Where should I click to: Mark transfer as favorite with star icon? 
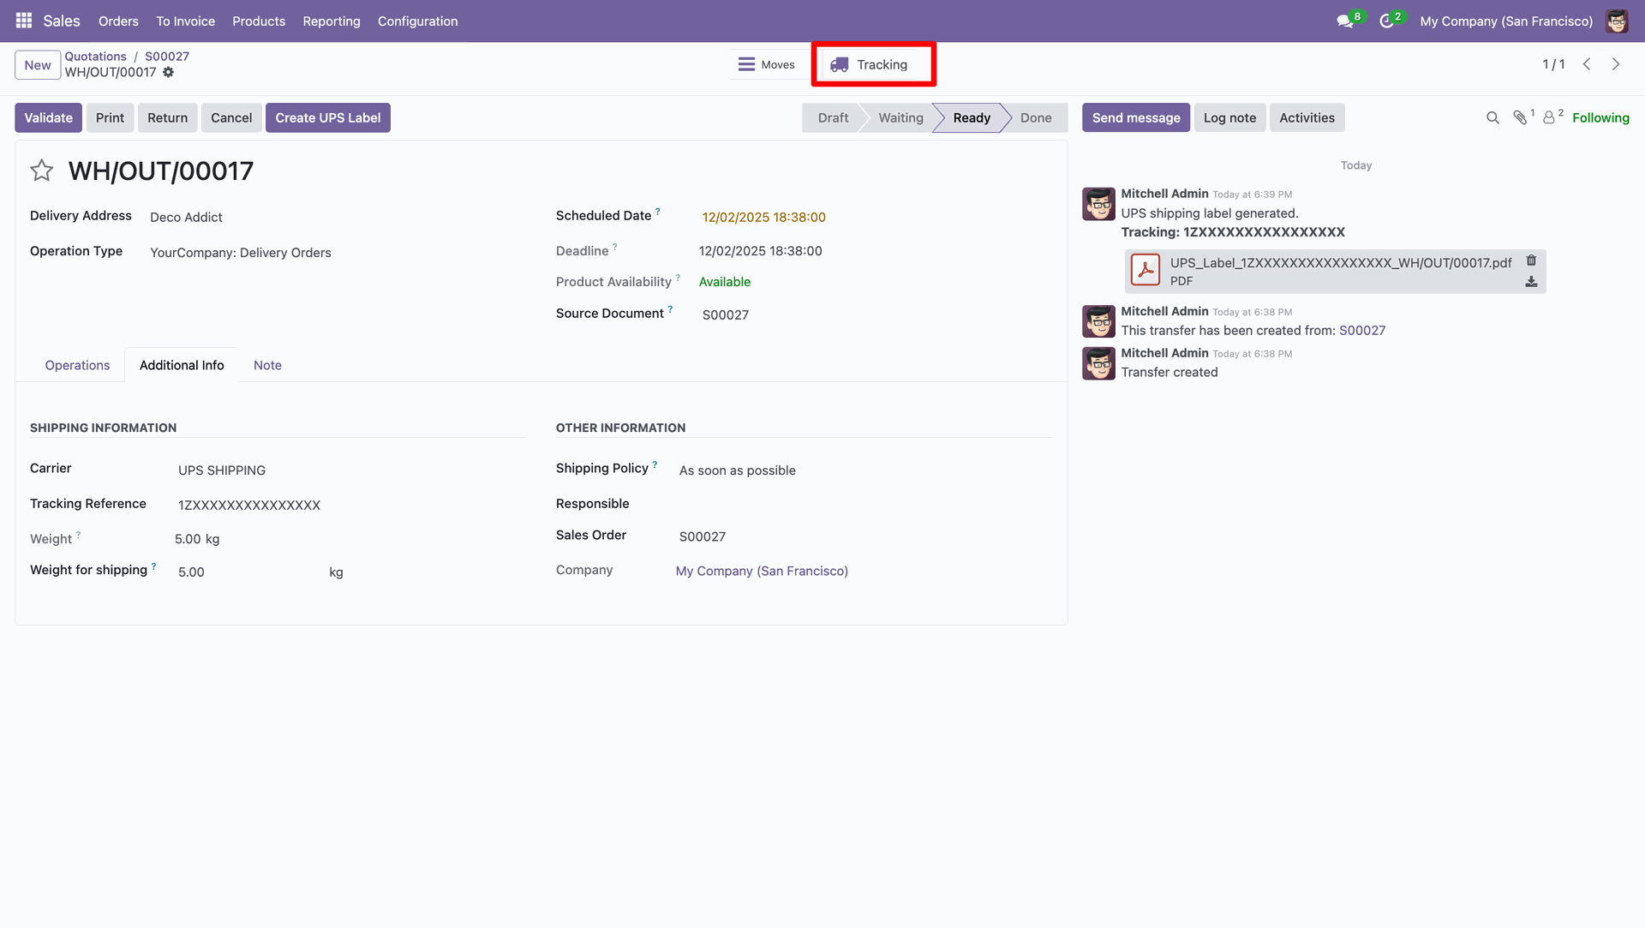pos(42,171)
